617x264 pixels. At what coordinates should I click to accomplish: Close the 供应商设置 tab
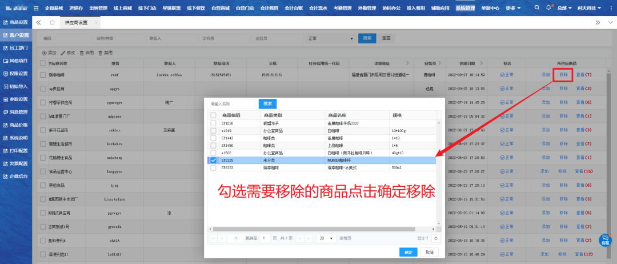click(95, 22)
